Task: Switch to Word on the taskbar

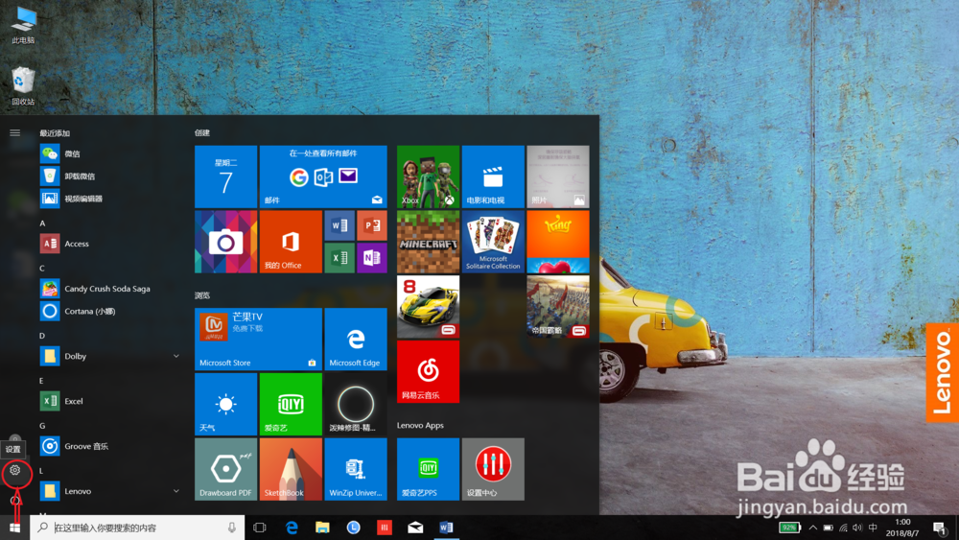Action: 447,528
